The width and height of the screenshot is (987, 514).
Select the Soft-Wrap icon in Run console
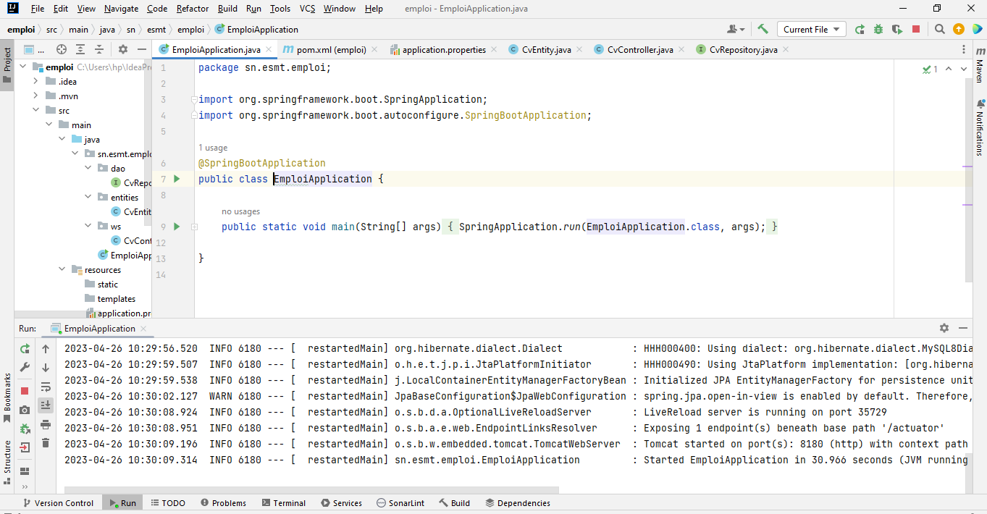pyautogui.click(x=45, y=386)
